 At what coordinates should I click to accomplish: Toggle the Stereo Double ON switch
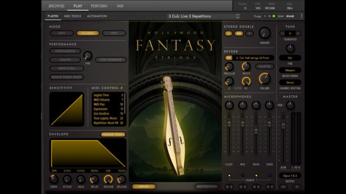pos(238,33)
